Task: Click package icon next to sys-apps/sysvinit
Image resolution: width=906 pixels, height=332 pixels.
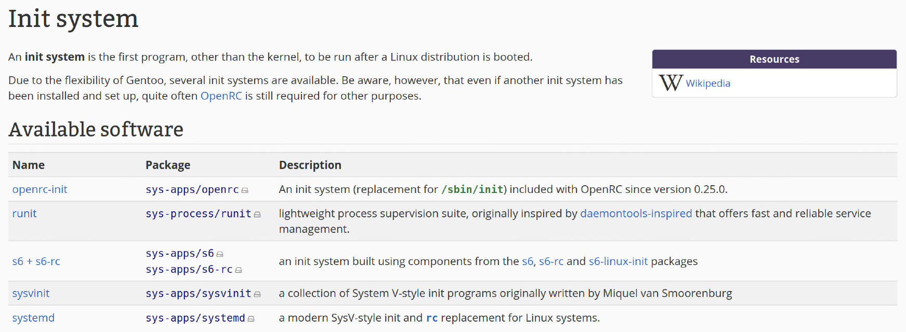Action: point(257,294)
